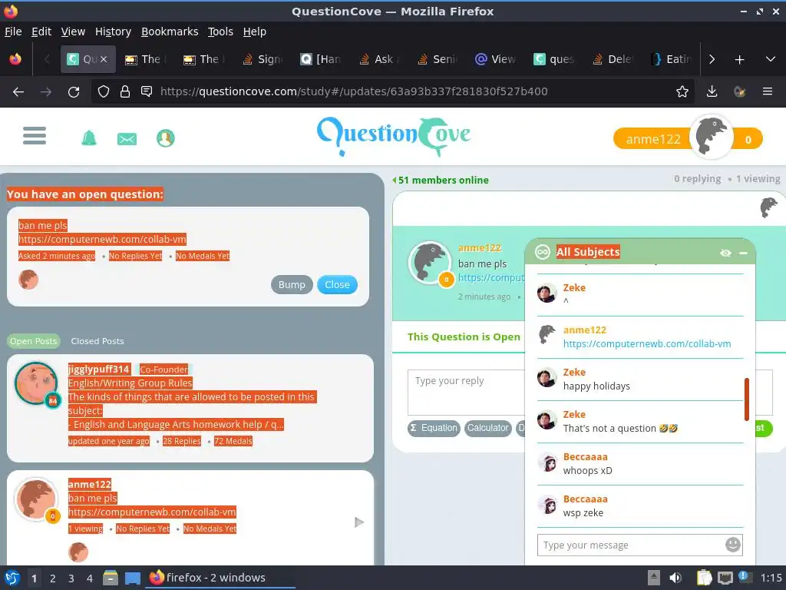Open the Help menu
The width and height of the screenshot is (786, 590).
tap(254, 31)
